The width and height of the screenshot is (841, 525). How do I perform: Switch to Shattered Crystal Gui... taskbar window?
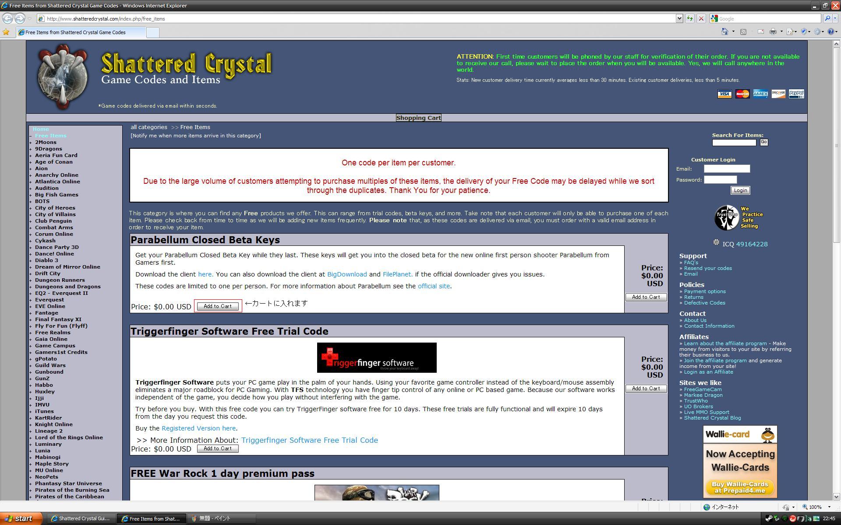[x=81, y=518]
